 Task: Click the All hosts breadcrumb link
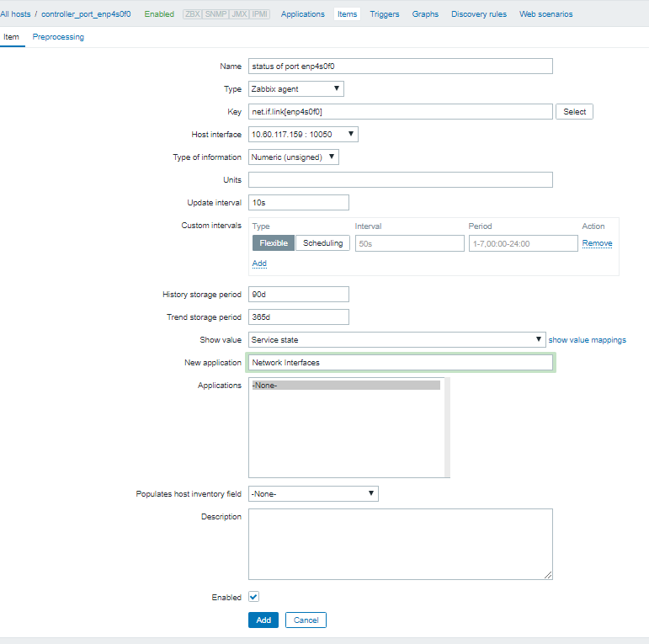pos(15,14)
